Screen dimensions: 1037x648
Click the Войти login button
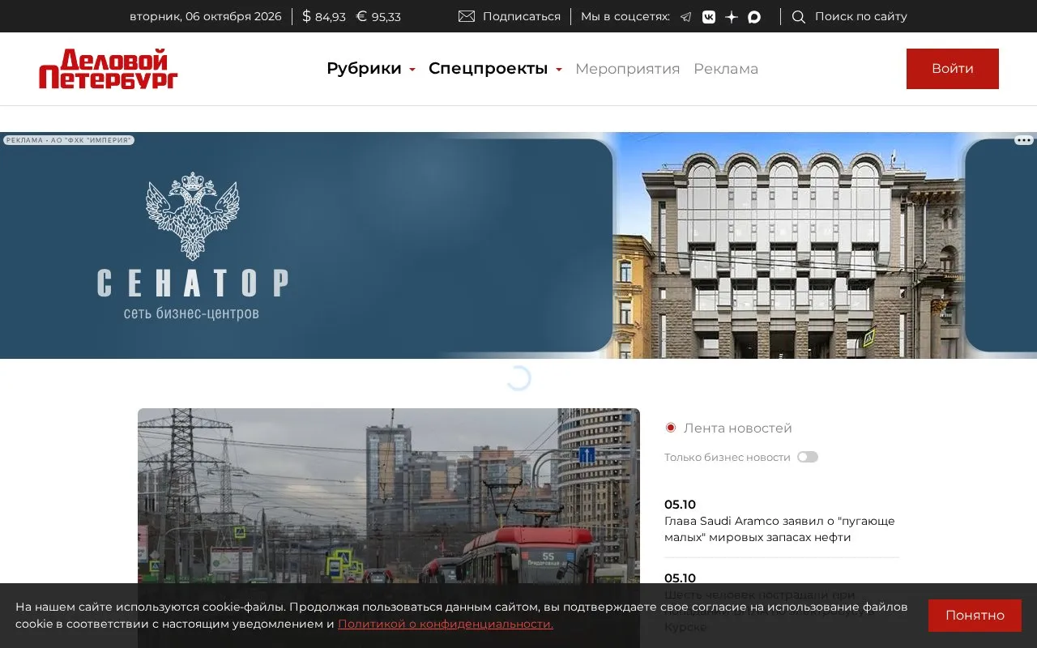point(953,69)
